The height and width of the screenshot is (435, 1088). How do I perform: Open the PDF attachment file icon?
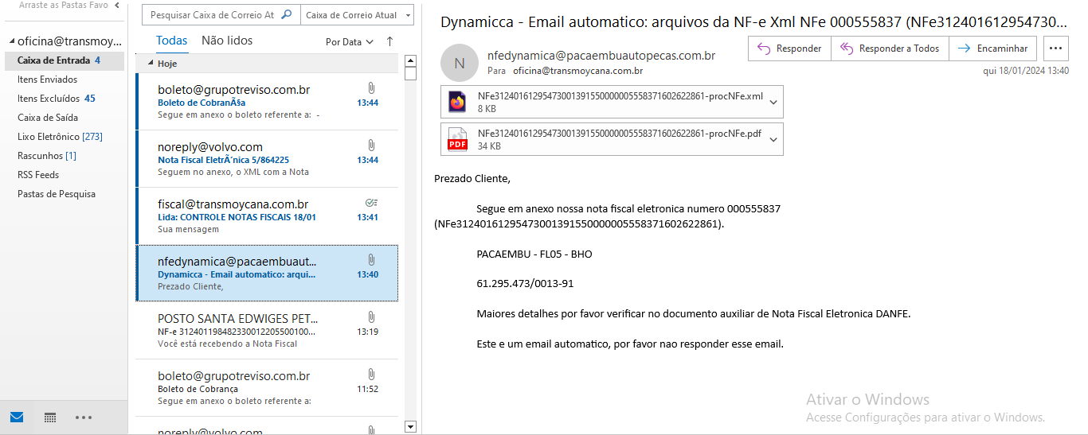click(457, 139)
